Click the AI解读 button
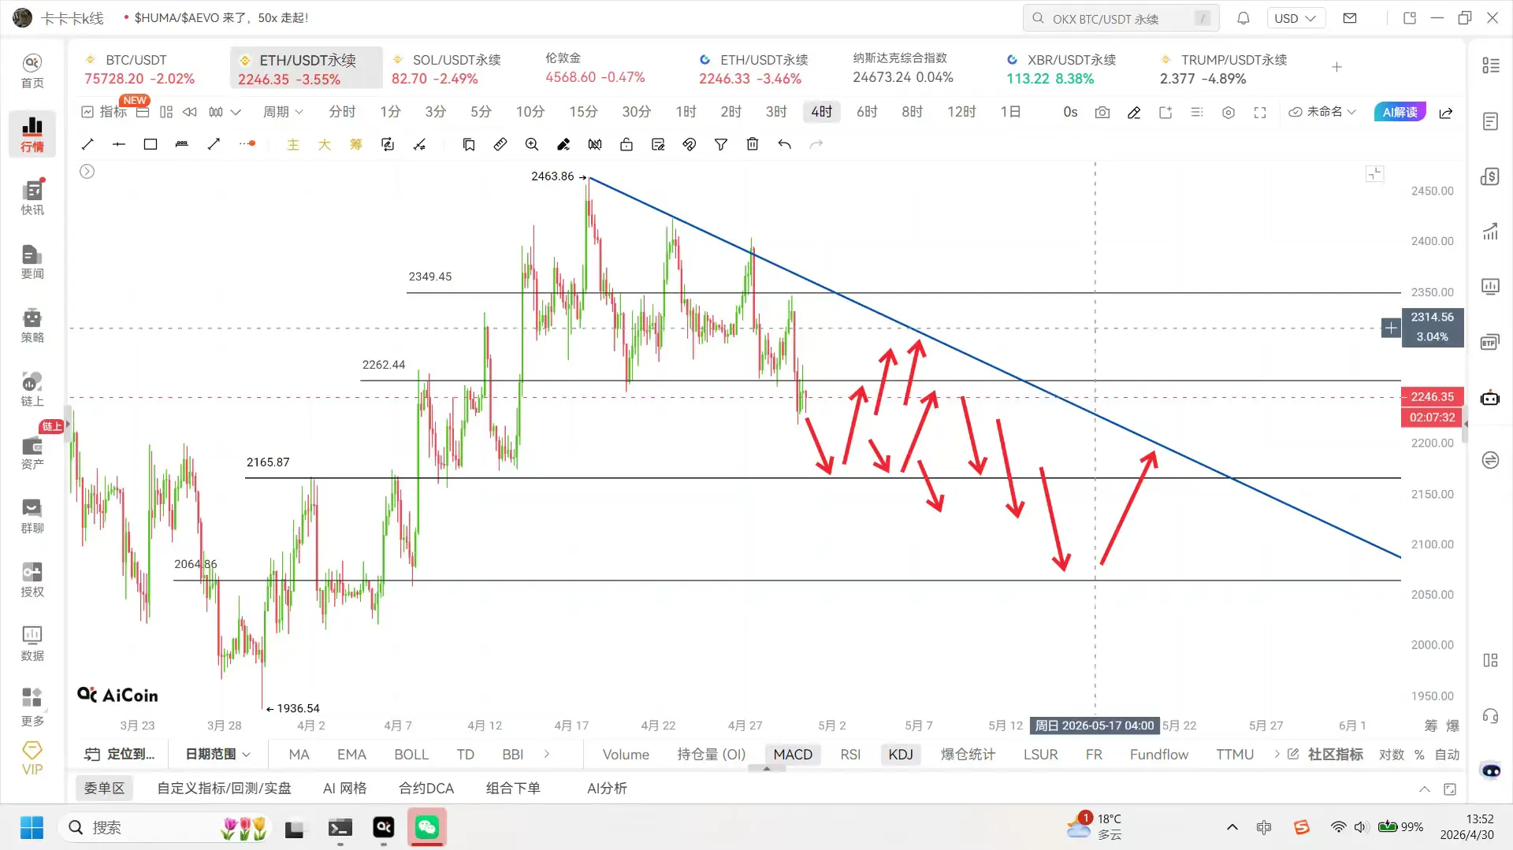 [x=1400, y=112]
